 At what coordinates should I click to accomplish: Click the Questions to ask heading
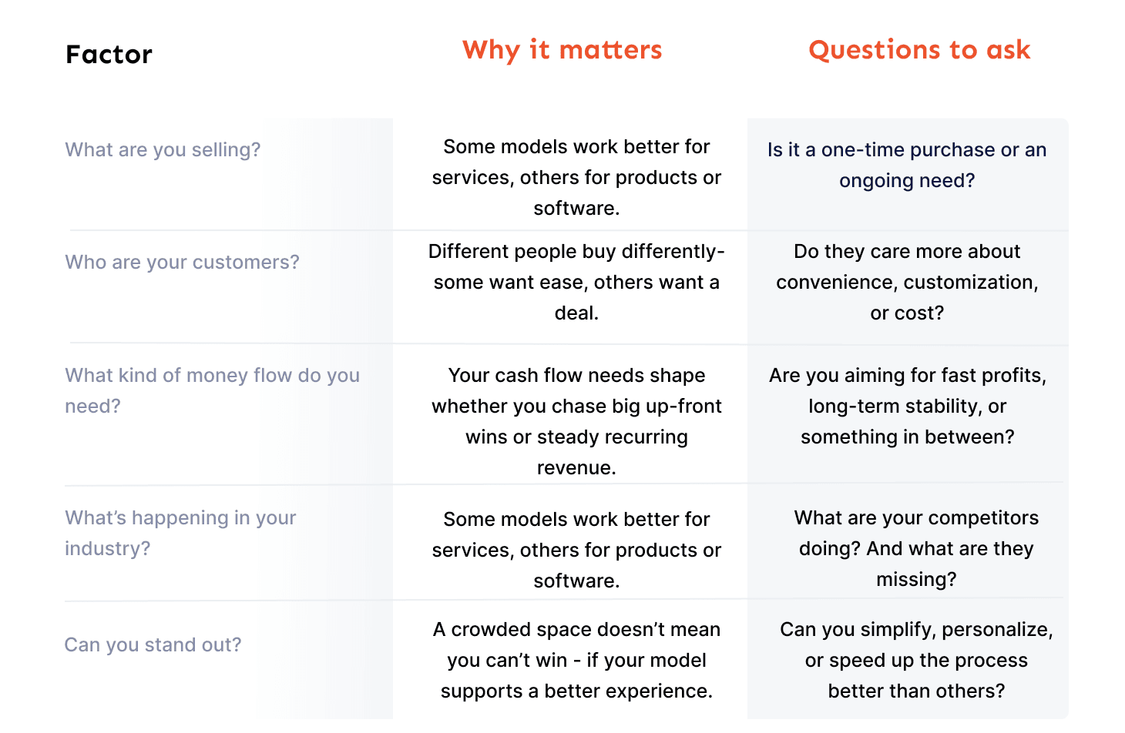point(919,50)
